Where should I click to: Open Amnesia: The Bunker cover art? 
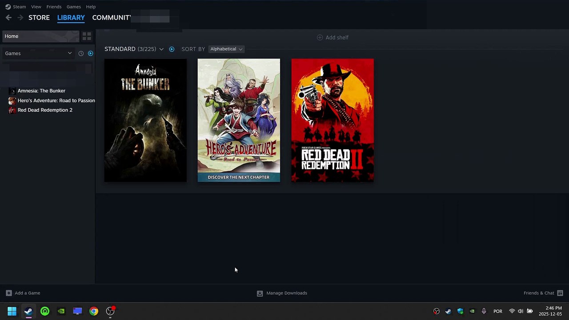tap(145, 120)
